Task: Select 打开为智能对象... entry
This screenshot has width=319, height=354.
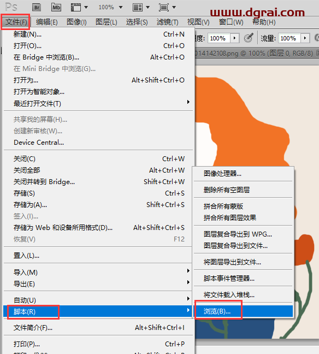Action: [x=98, y=92]
